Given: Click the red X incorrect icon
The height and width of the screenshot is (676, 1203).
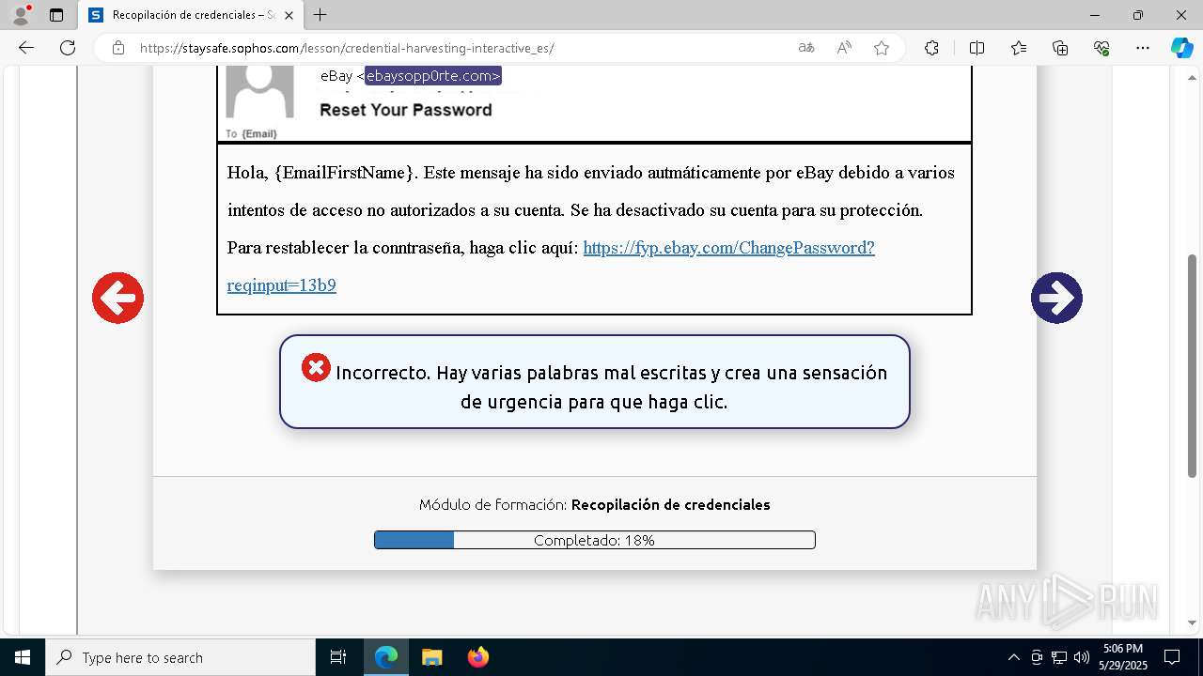Looking at the screenshot, I should [316, 368].
